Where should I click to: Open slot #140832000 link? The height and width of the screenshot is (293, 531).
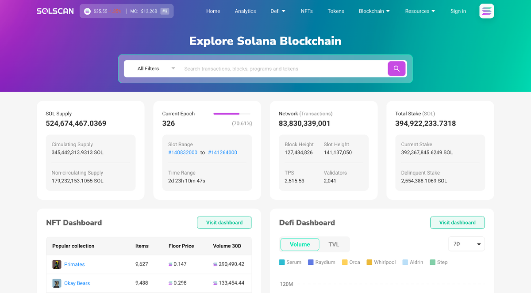click(x=183, y=152)
